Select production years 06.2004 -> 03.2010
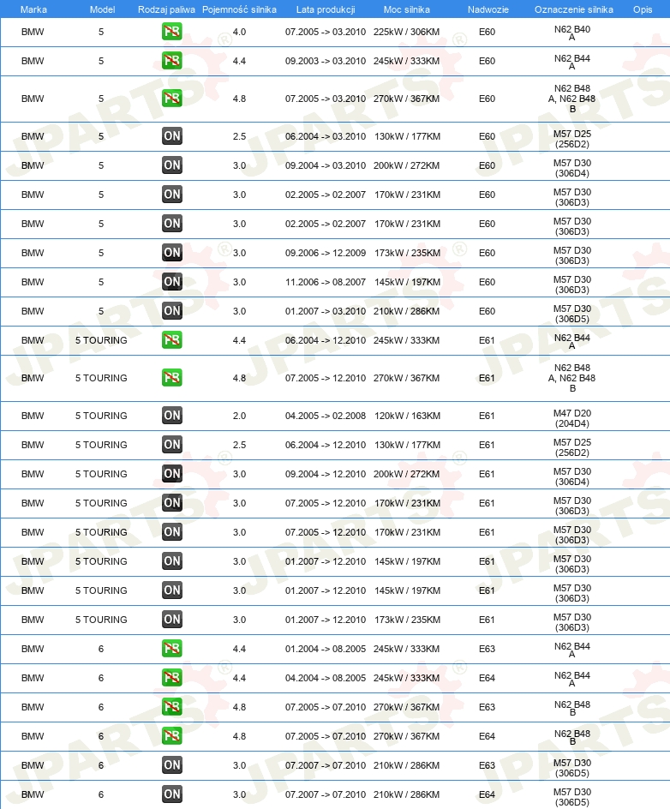 pos(326,136)
